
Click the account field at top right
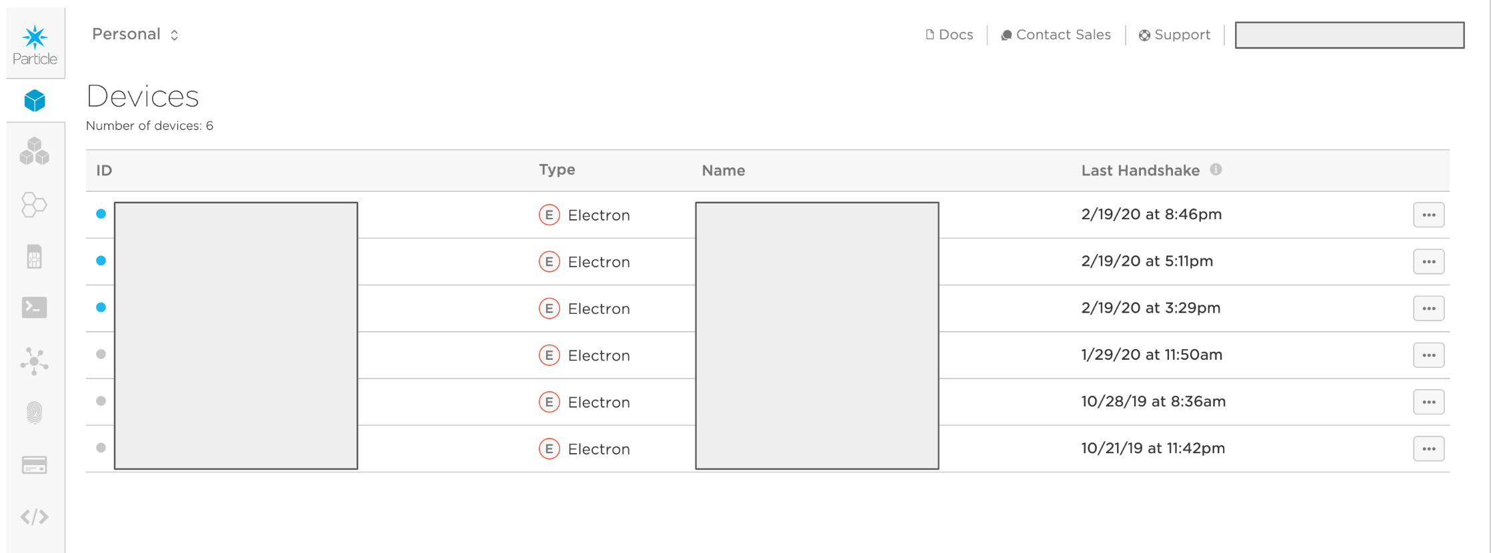click(x=1349, y=35)
